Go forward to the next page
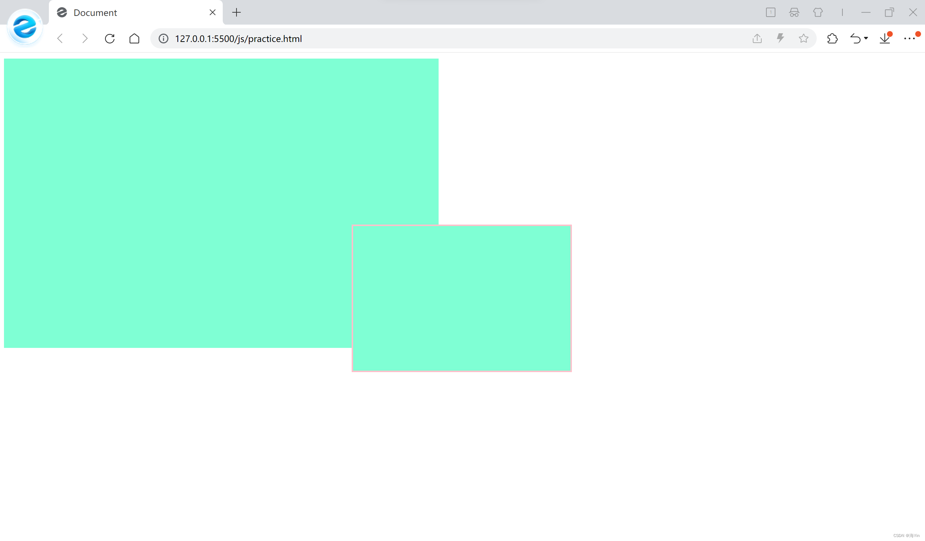 [x=85, y=38]
